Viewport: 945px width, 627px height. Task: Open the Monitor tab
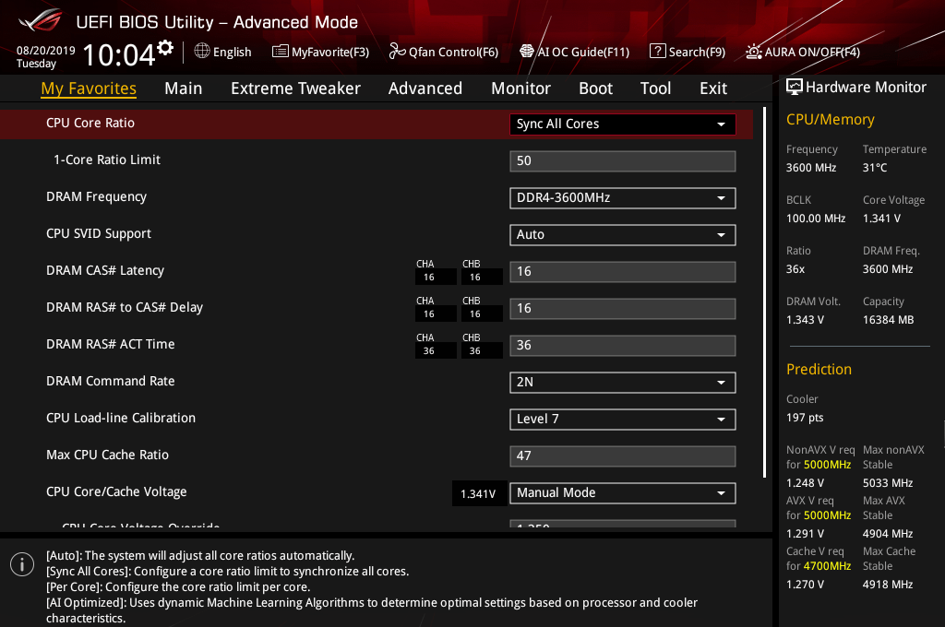coord(520,89)
